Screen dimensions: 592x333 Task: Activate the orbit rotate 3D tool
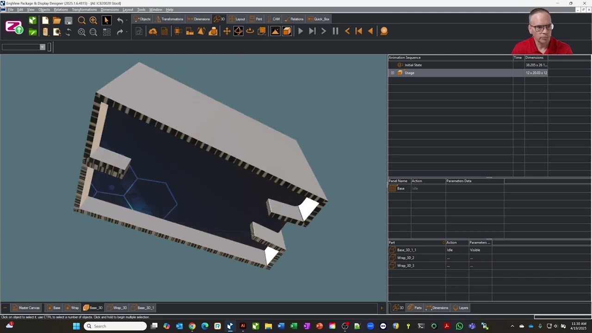(x=238, y=31)
